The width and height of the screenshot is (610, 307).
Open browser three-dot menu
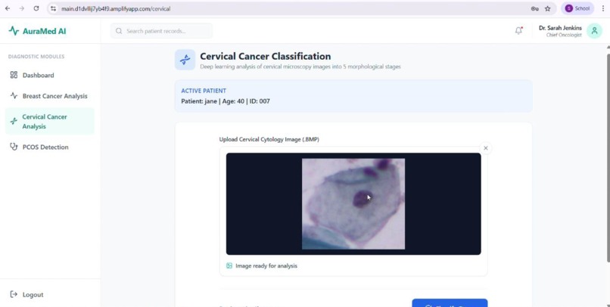click(603, 8)
